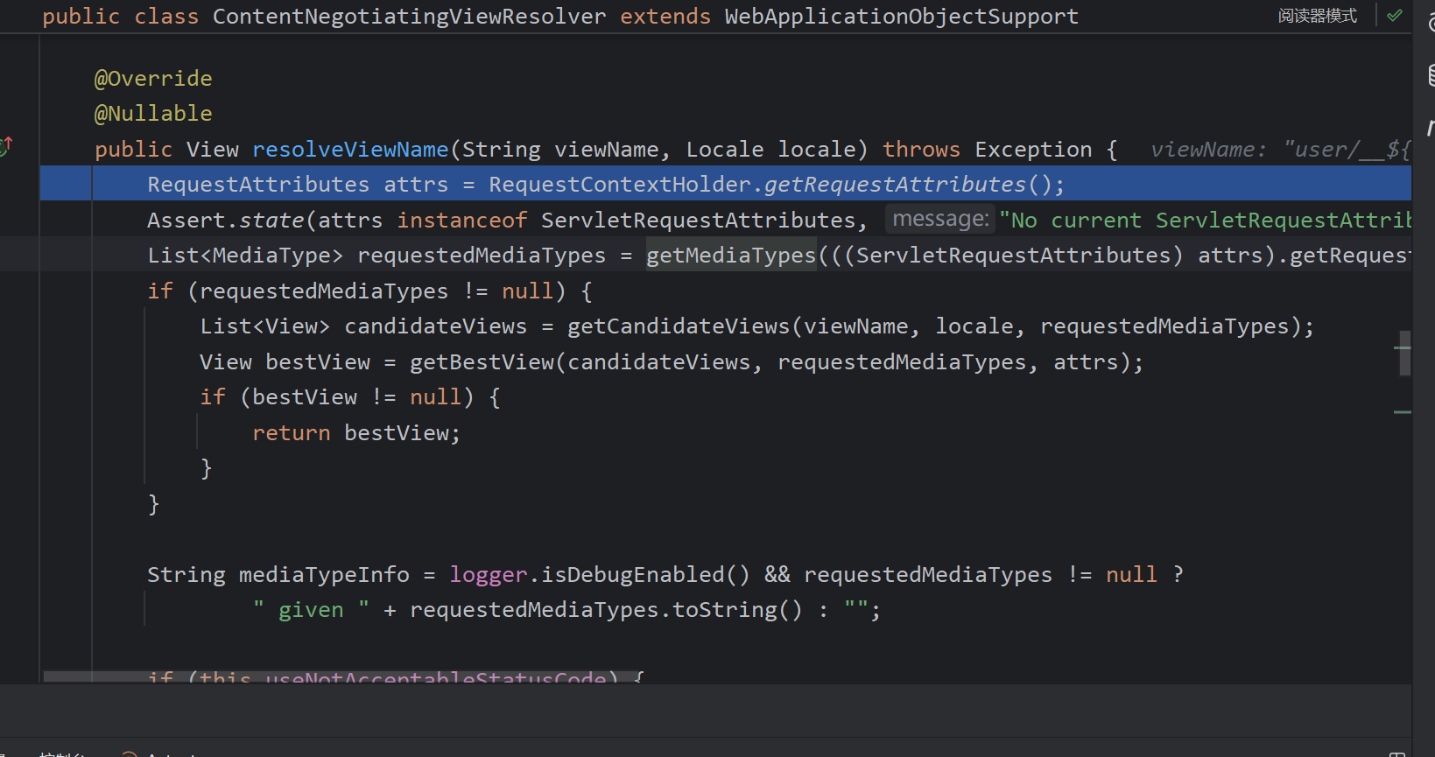Click the override gutter icon beside resolveViewName
1435x757 pixels.
(6, 146)
